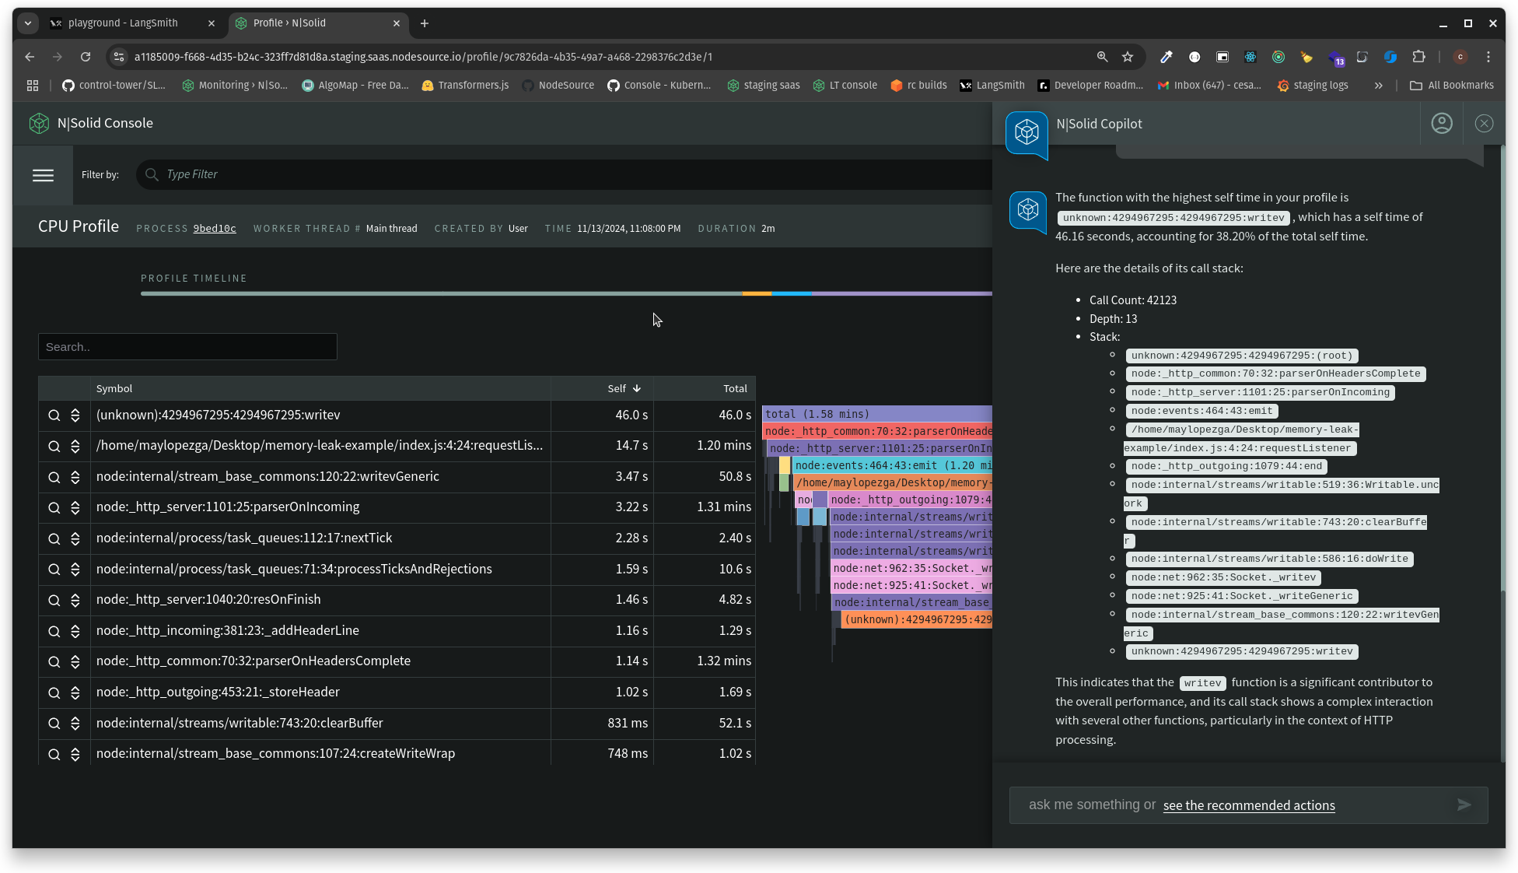
Task: Expand the requestListener row chevrons icon
Action: point(75,447)
